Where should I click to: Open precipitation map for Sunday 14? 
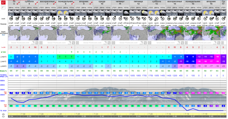175,33
